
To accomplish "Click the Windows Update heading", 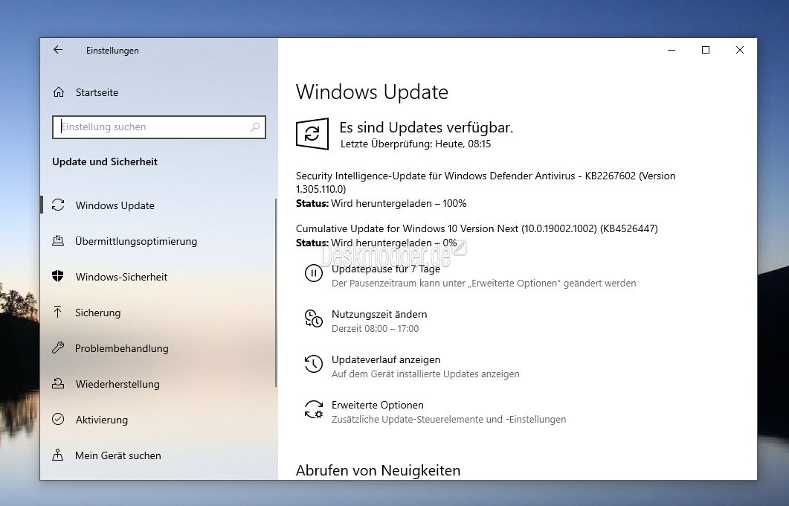I will (x=372, y=92).
